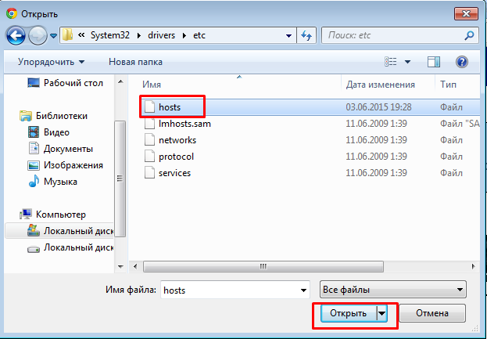Viewport: 487px width, 339px height.
Task: Click etc segment in the address path
Action: [199, 35]
